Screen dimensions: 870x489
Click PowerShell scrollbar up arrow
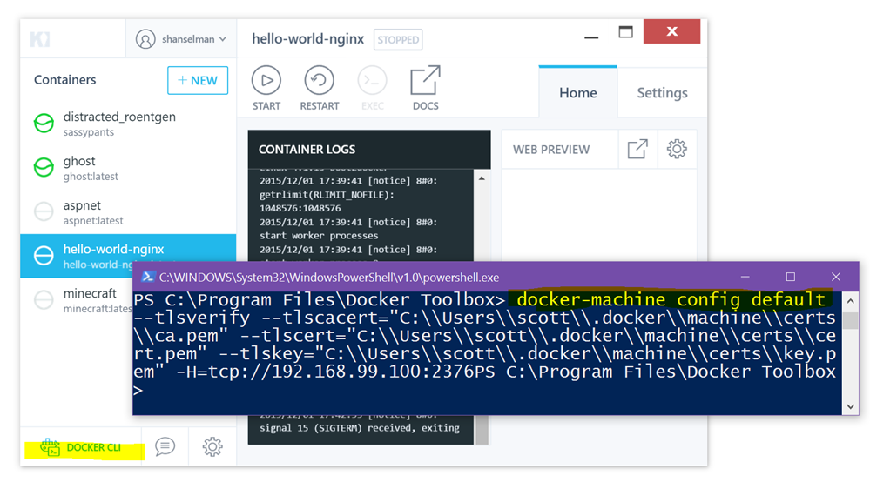pos(850,301)
